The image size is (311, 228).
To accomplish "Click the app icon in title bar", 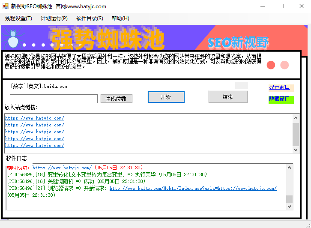I will [6, 6].
